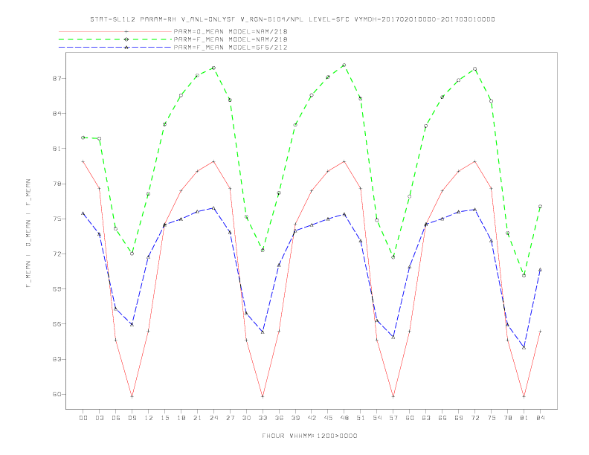Click x-axis forecast hour label 69
This screenshot has width=589, height=455.
(459, 418)
